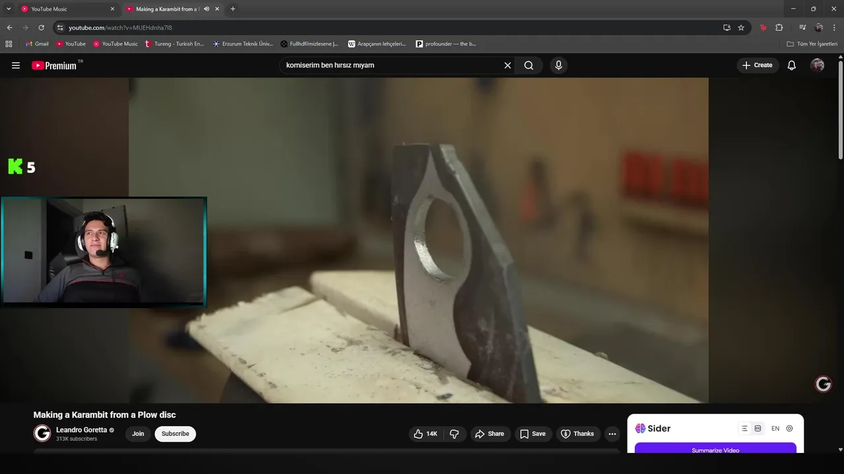Open Fullhdfilmizlesene bookmark
Screen dimensions: 844x474
tap(309, 44)
